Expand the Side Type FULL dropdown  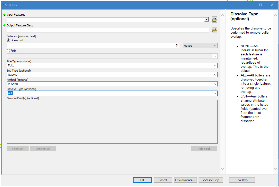click(x=215, y=66)
